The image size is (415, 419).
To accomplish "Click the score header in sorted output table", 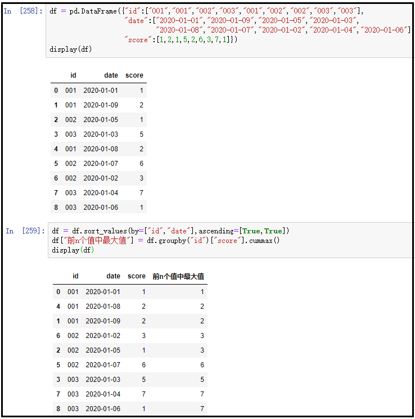I will pyautogui.click(x=137, y=276).
